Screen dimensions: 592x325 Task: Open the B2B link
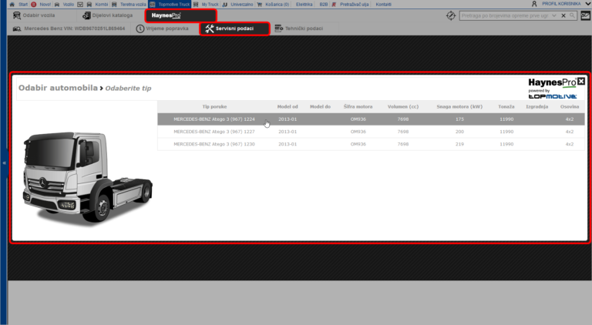coord(324,5)
